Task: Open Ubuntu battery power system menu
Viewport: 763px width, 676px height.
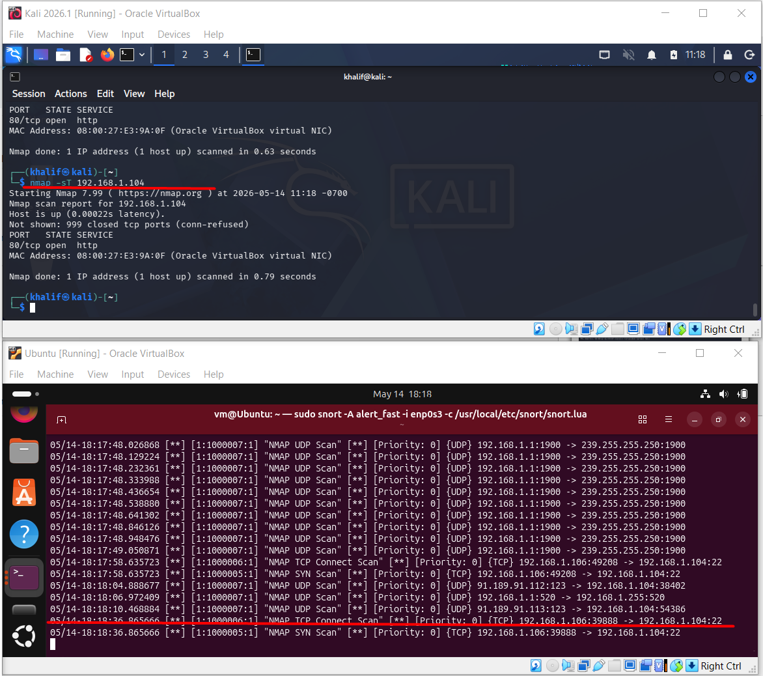Action: pyautogui.click(x=743, y=394)
